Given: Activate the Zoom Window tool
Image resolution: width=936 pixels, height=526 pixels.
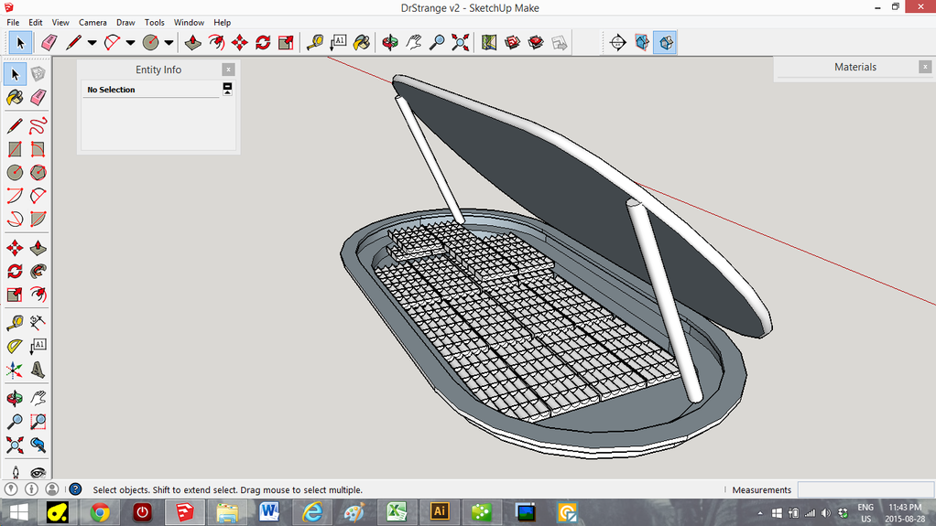Looking at the screenshot, I should 38,422.
